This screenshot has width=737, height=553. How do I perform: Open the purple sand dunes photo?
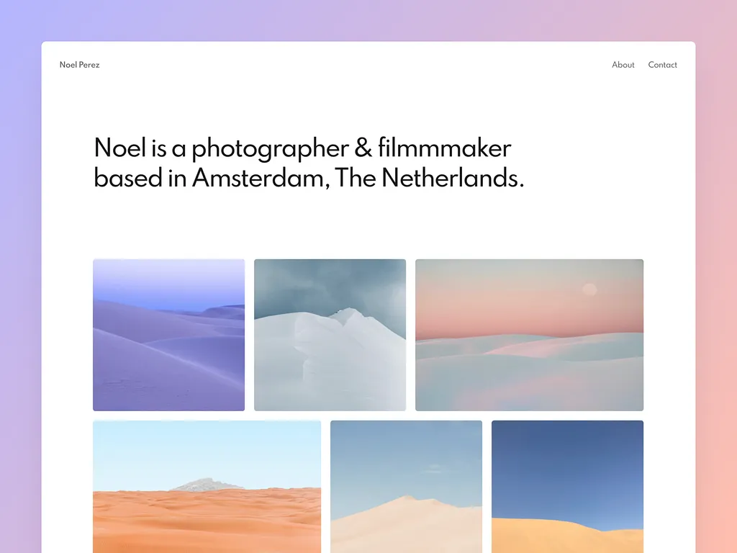pos(168,335)
